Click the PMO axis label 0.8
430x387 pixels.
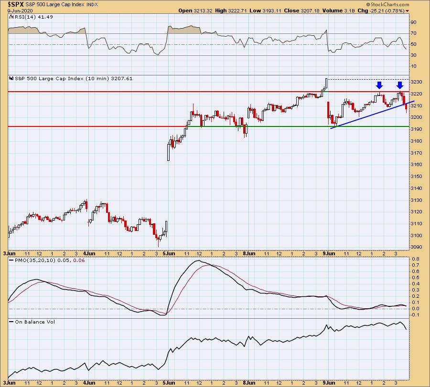(415, 259)
